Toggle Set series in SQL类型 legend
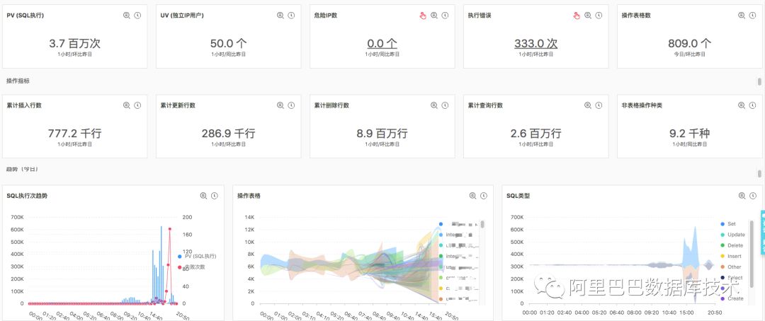The height and width of the screenshot is (321, 765). 728,224
